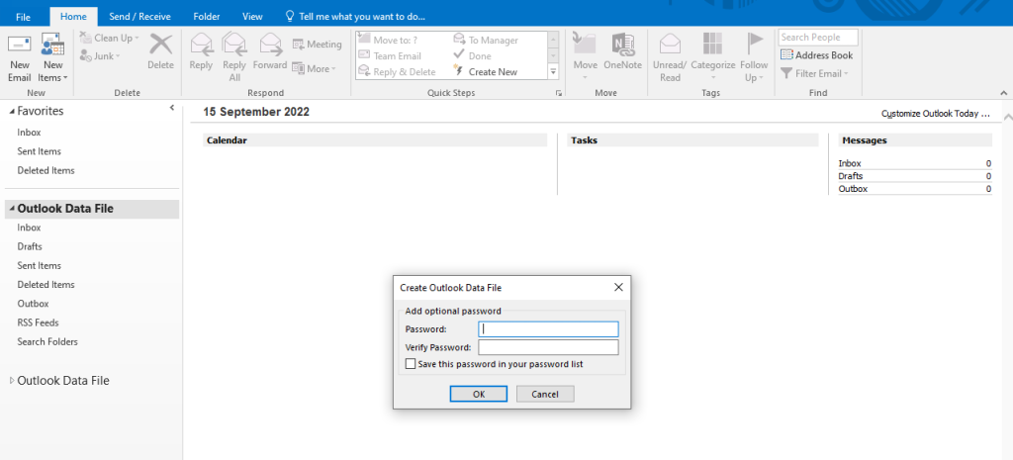The height and width of the screenshot is (460, 1013).
Task: Click the Unread/Read envelope icon
Action: tap(670, 44)
